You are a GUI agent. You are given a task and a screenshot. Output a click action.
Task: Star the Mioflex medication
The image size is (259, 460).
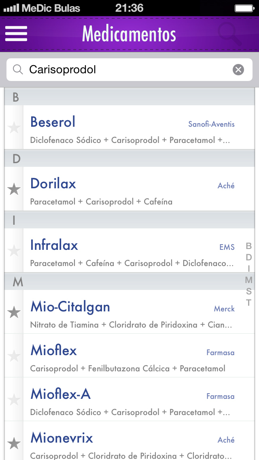tap(14, 356)
